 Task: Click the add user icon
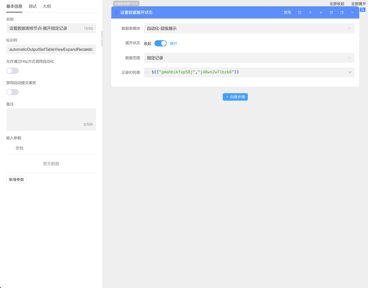(362, 10)
